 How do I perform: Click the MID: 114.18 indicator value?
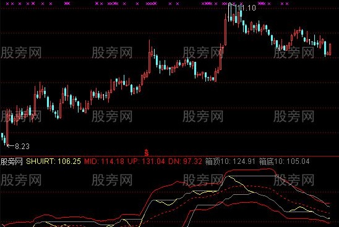[104, 161]
